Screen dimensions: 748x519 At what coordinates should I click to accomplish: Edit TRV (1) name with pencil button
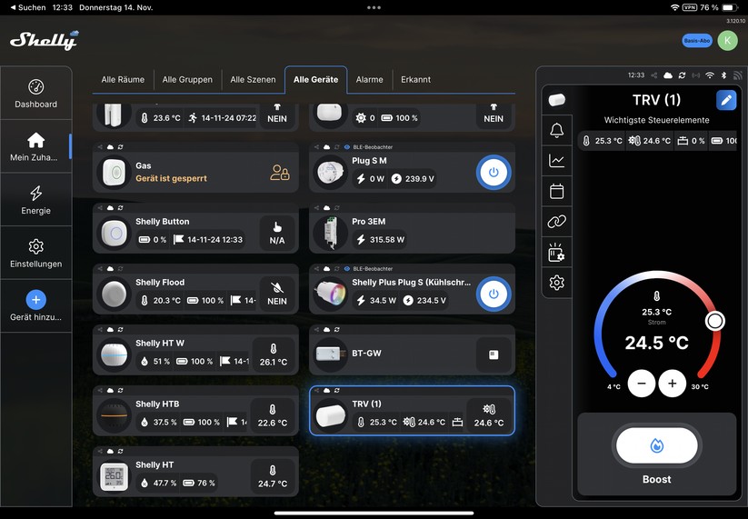726,100
